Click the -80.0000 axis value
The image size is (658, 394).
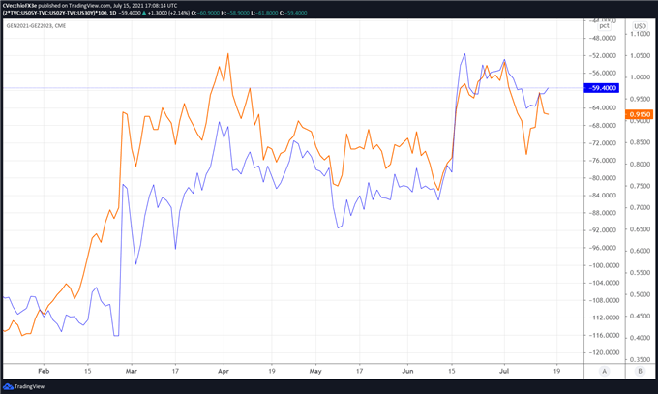tap(603, 178)
